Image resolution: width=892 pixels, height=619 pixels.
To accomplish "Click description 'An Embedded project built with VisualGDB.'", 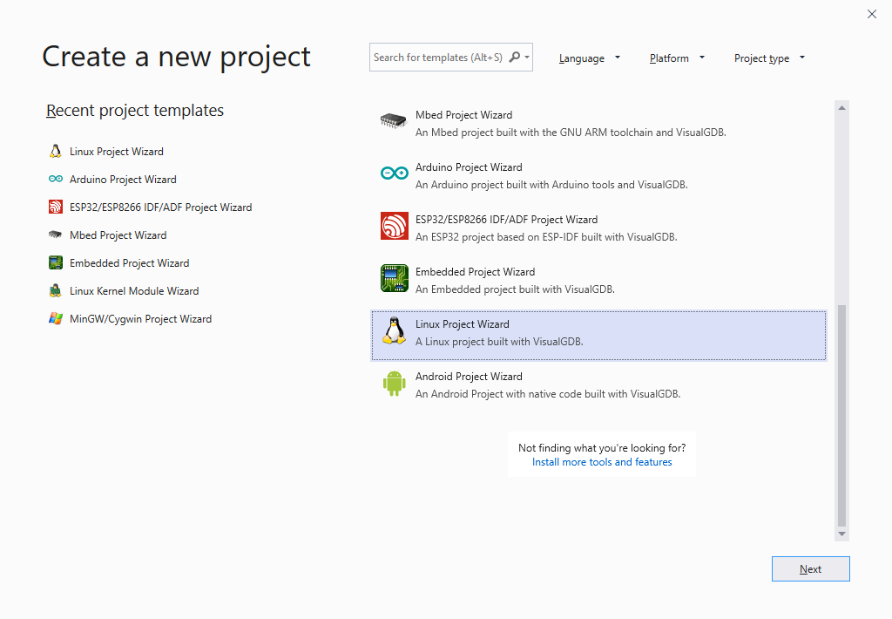I will (x=515, y=289).
